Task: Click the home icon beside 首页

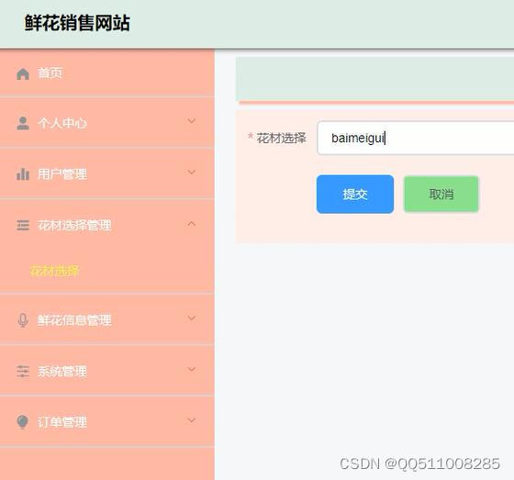Action: click(23, 73)
